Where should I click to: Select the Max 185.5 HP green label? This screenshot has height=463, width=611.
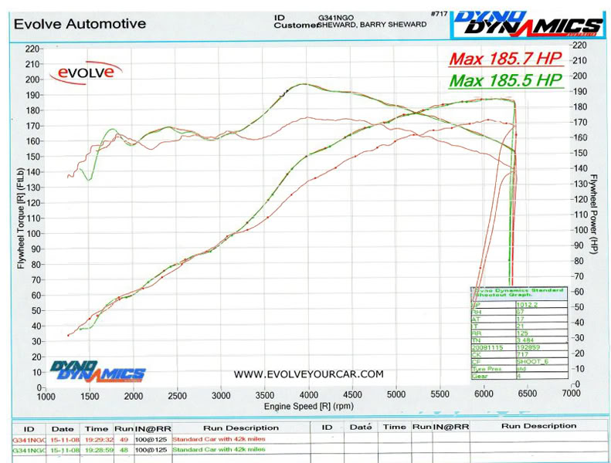click(x=505, y=79)
